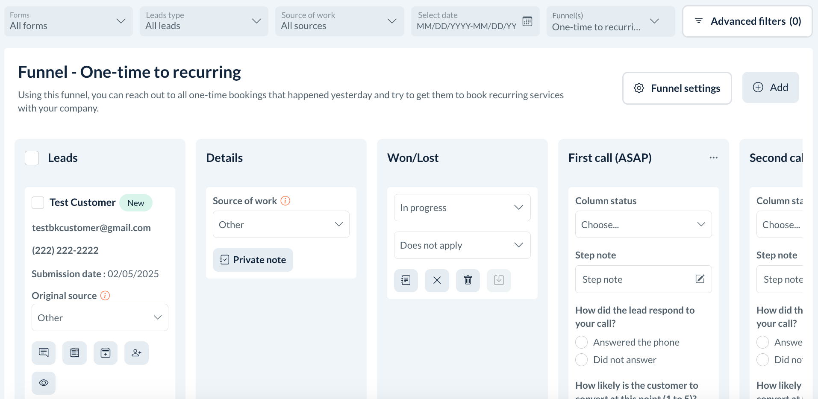The height and width of the screenshot is (399, 818).
Task: Click the notes list icon in Won/Lost
Action: click(x=406, y=280)
